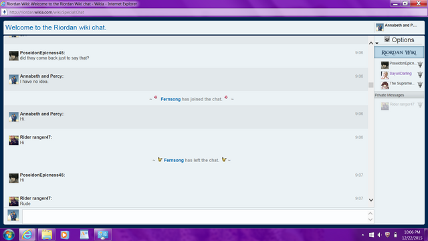This screenshot has width=428, height=241.
Task: Click trident badge next to PoseidonEpicn
Action: click(x=420, y=64)
